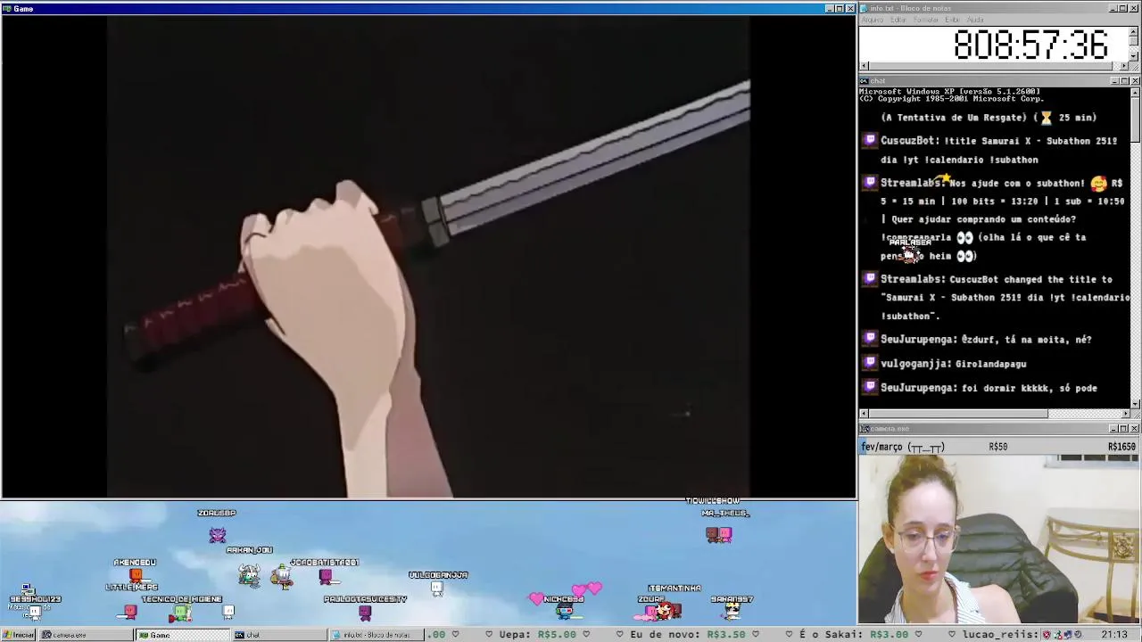Click 'Uepa: R$5.00' ticker entry
1142x642 pixels.
(538, 635)
